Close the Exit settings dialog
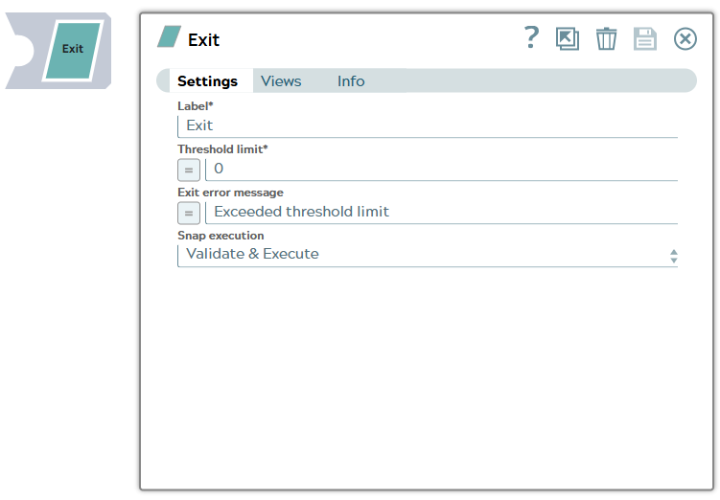The image size is (720, 500). coord(685,38)
